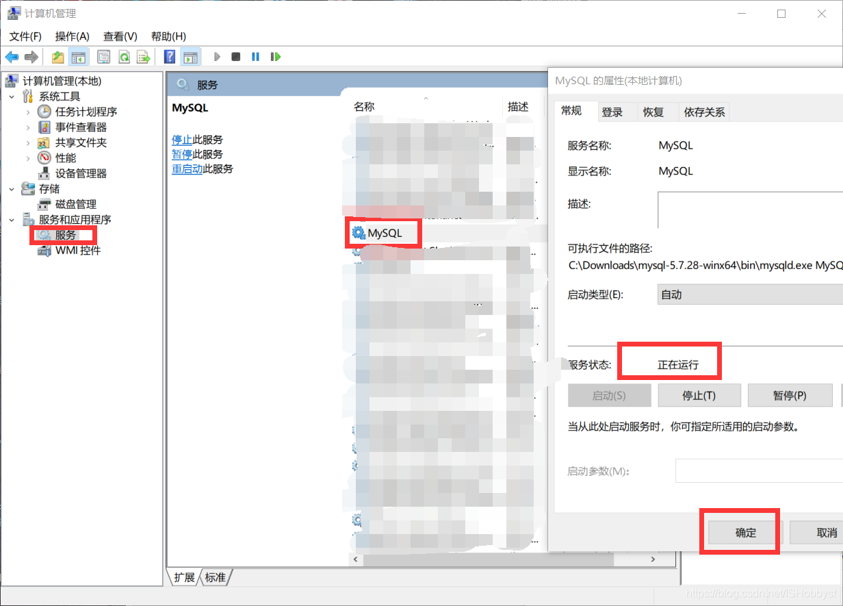The width and height of the screenshot is (843, 606).
Task: Open 磁盘管理 in the tree
Action: (x=75, y=204)
